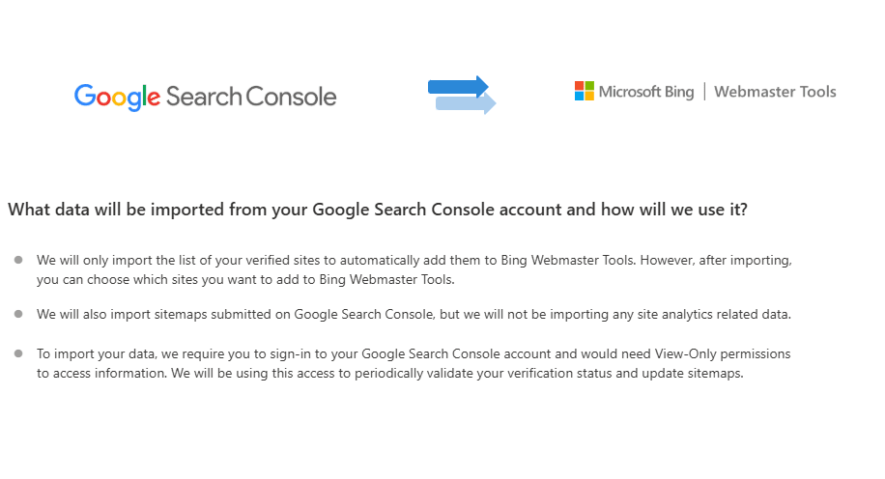Click text 'periodically validate your verification status'
Viewport: 885px width, 479px height.
point(466,373)
